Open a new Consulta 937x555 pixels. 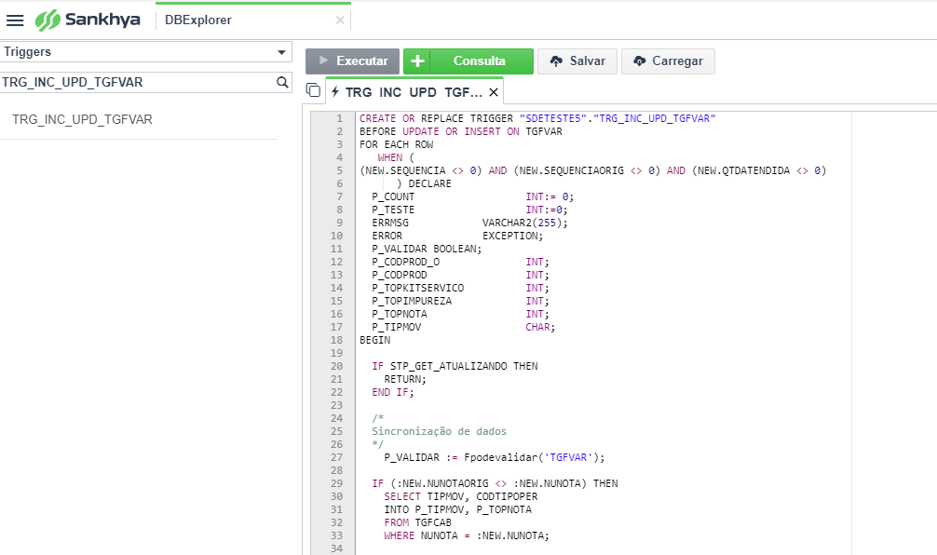point(480,61)
